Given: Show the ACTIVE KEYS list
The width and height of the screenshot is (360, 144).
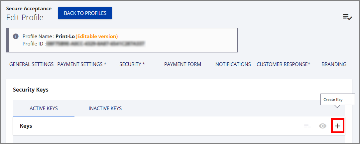Looking at the screenshot, I should click(44, 108).
